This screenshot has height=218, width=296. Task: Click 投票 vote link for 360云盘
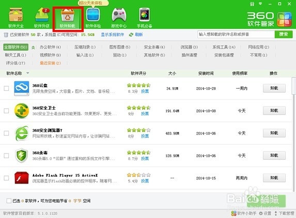pyautogui.click(x=145, y=92)
